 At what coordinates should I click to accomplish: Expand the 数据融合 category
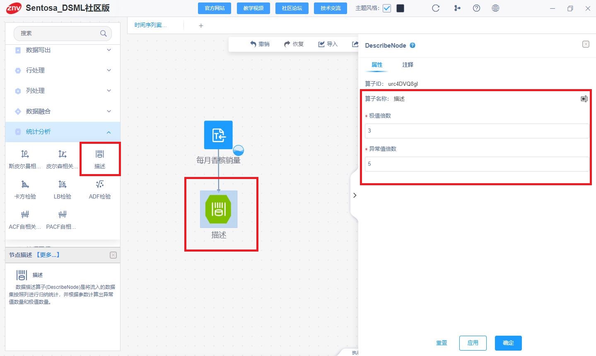tap(63, 111)
